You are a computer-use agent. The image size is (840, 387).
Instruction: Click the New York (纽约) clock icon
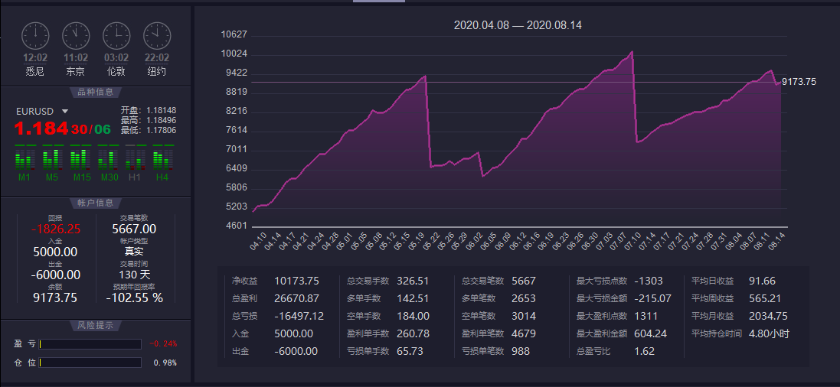[157, 35]
